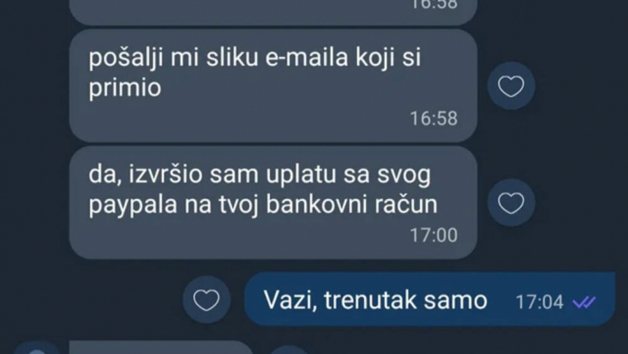Click the 16:58 timestamp under "primio"
The height and width of the screenshot is (354, 628).
pos(434,119)
